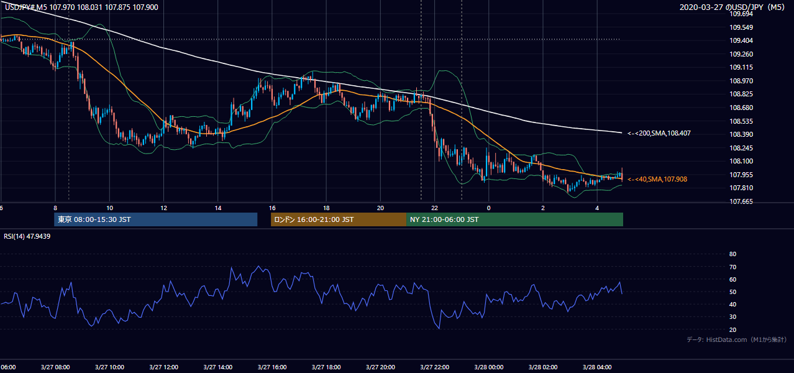Click the 3/27 20:00 time axis label
The height and width of the screenshot is (373, 794).
tap(380, 367)
